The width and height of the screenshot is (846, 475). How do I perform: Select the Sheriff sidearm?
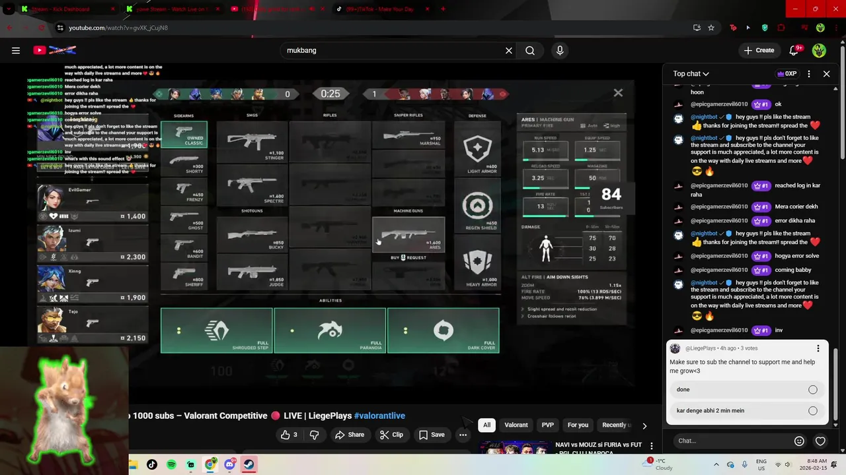tap(184, 276)
